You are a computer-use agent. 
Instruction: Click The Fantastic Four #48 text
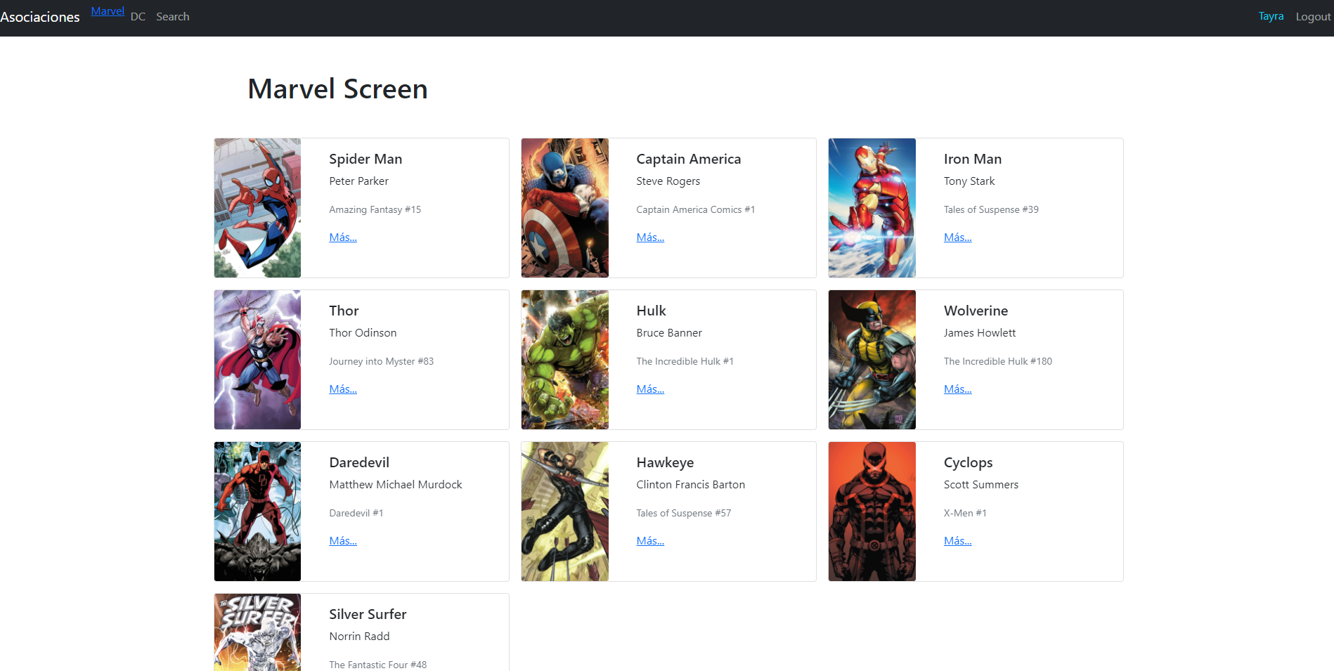tap(378, 665)
